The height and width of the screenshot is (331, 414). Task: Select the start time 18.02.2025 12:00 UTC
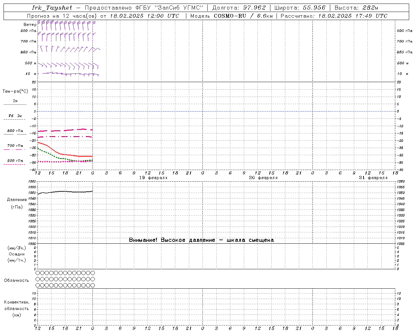[x=144, y=16]
